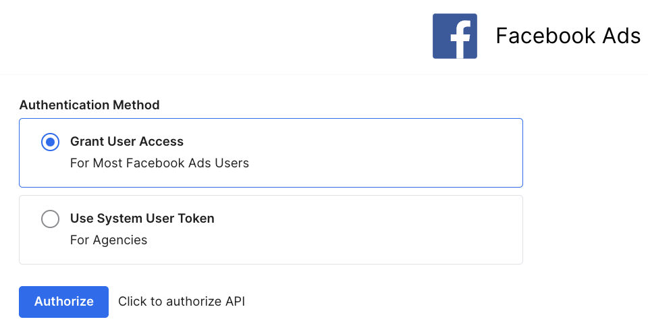Click the Facebook logo icon

click(x=455, y=36)
